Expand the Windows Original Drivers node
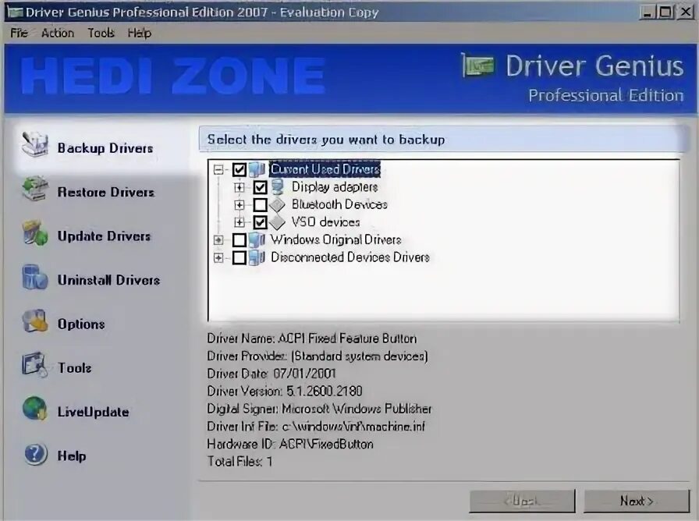This screenshot has width=699, height=521. (x=218, y=240)
